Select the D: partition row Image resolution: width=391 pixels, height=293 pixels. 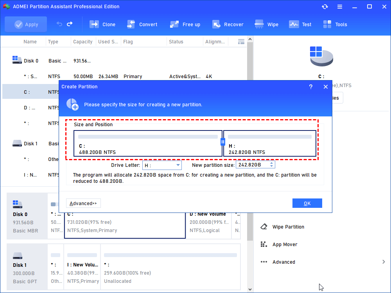(30, 108)
